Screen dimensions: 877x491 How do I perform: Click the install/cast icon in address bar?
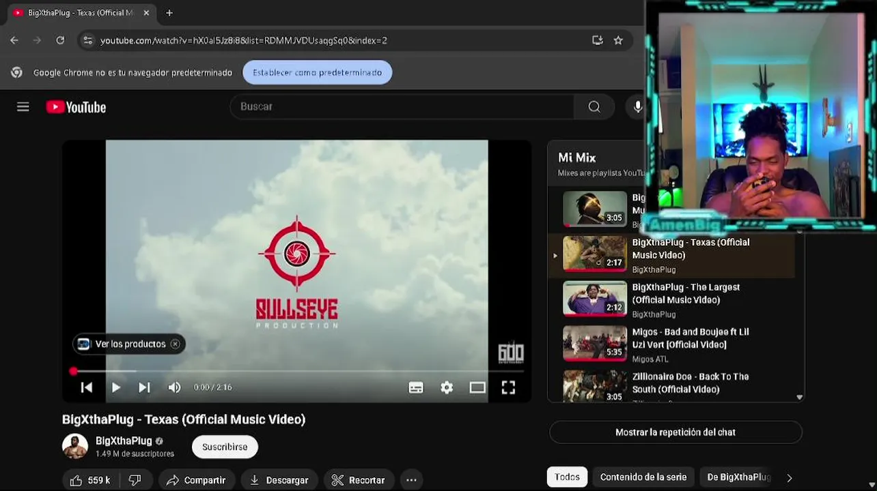point(598,40)
